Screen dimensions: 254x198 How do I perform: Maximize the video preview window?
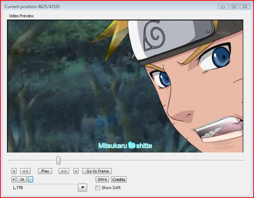pyautogui.click(x=234, y=7)
